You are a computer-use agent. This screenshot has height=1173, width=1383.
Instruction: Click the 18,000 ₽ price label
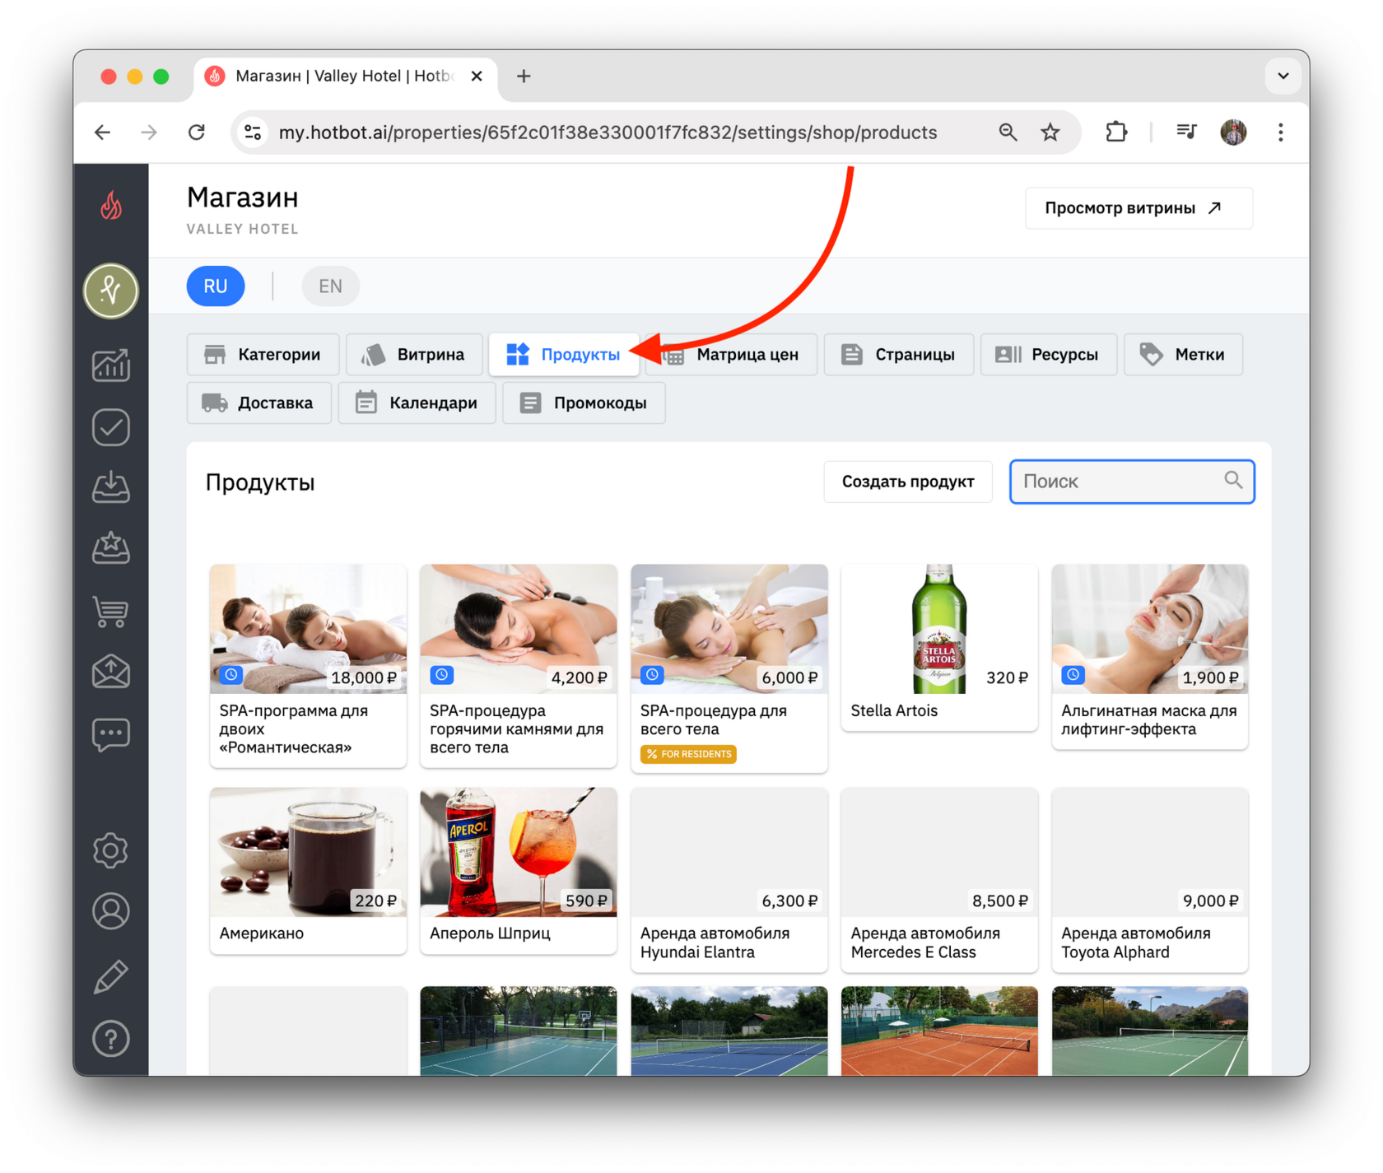(x=364, y=677)
